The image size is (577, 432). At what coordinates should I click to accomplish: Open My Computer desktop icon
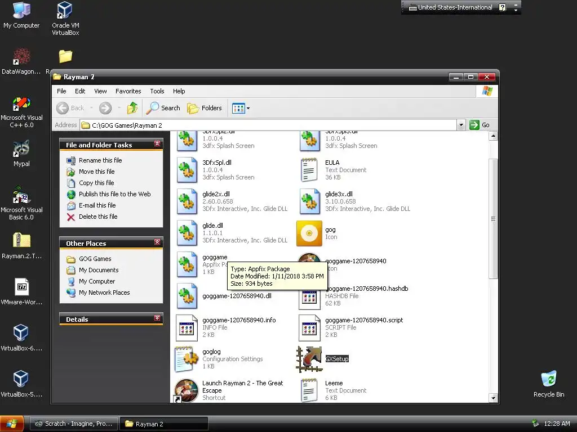click(x=21, y=15)
